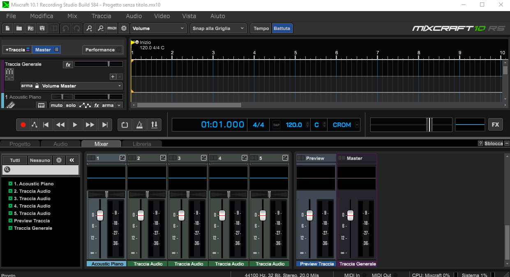The height and width of the screenshot is (277, 510).
Task: Open mixer filter settings gear icon
Action: pyautogui.click(x=59, y=160)
